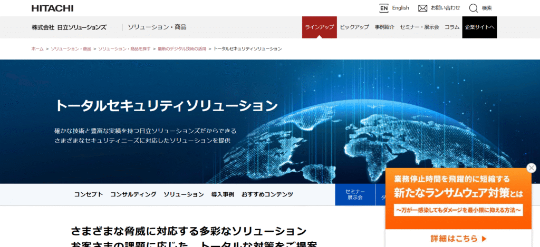The image size is (540, 247).
Task: Click the blue セミナー展示会 button
Action: [355, 194]
